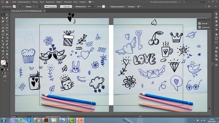Click the control bar graphic style swatch
The width and height of the screenshot is (219, 123).
point(103,6)
